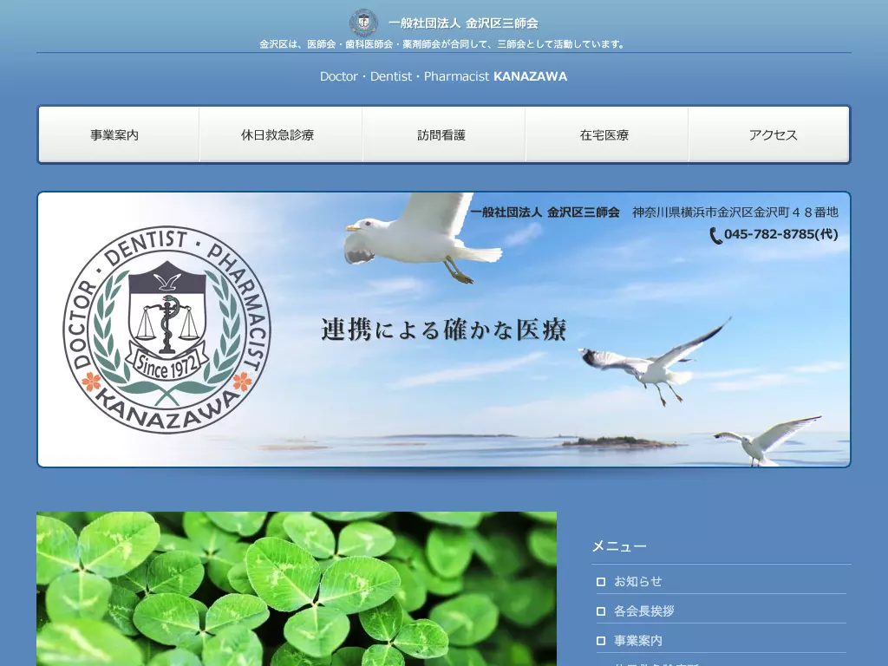Image resolution: width=888 pixels, height=666 pixels.
Task: Click the 連携による確かな医療 banner slogan
Action: 444,330
